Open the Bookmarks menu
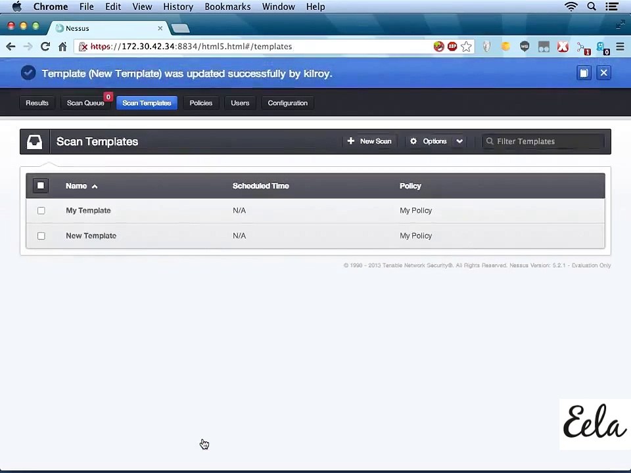631x473 pixels. click(x=228, y=7)
